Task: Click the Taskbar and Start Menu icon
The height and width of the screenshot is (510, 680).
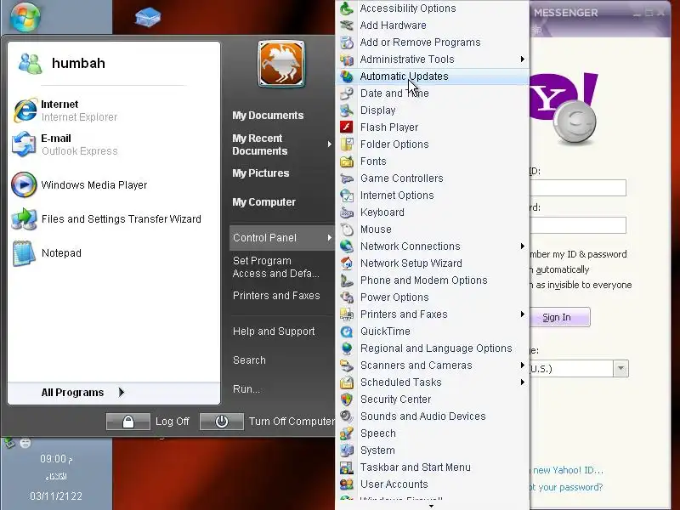Action: tap(347, 467)
